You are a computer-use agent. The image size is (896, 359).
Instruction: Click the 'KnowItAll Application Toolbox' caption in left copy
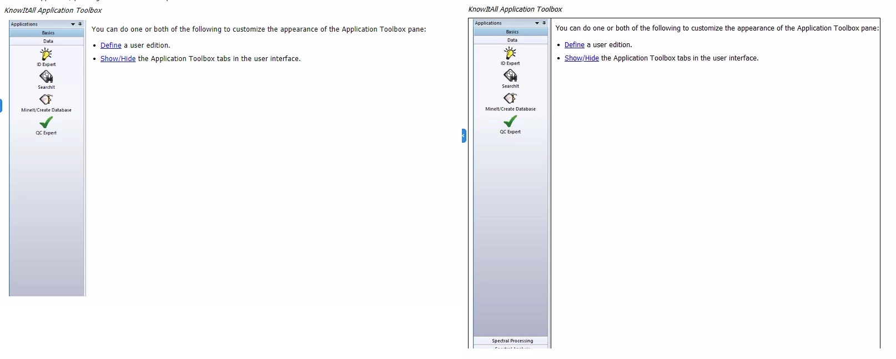click(x=53, y=11)
